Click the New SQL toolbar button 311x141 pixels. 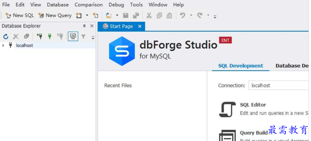[x=19, y=15]
